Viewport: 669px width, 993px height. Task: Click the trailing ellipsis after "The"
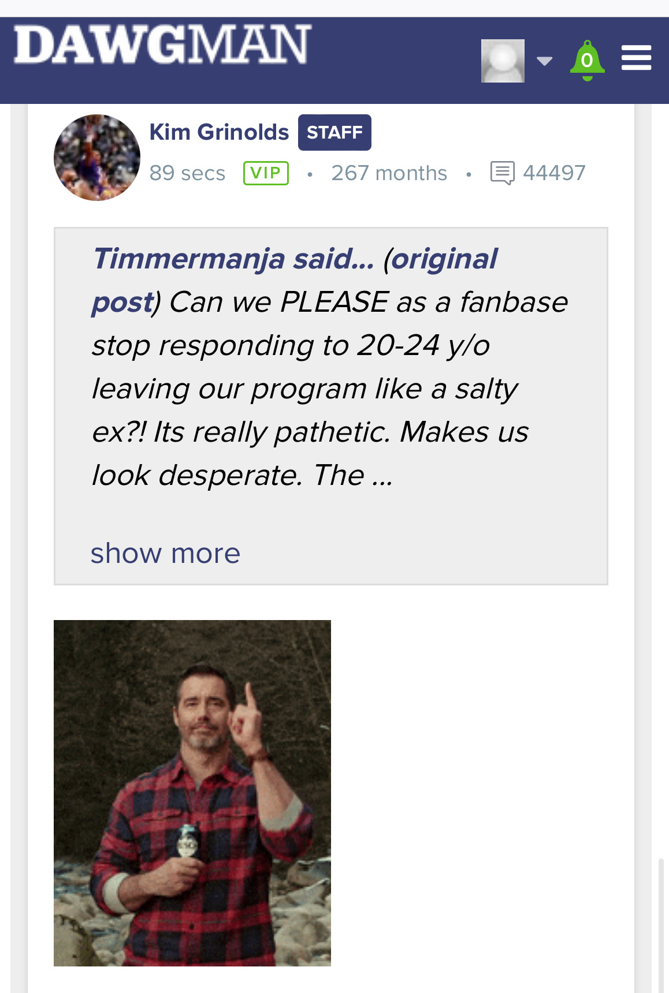pos(382,477)
